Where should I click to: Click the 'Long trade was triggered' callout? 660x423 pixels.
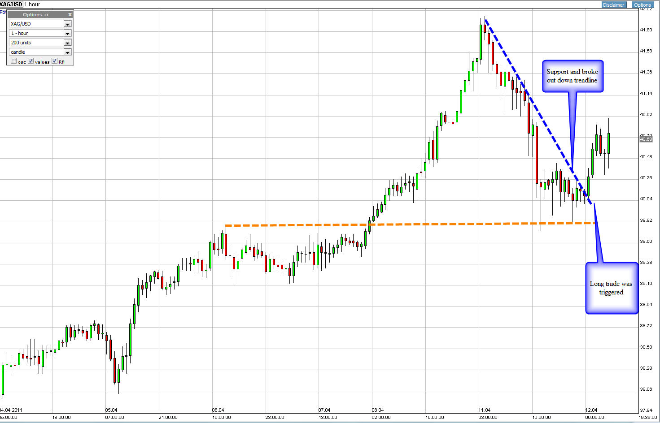(x=611, y=288)
